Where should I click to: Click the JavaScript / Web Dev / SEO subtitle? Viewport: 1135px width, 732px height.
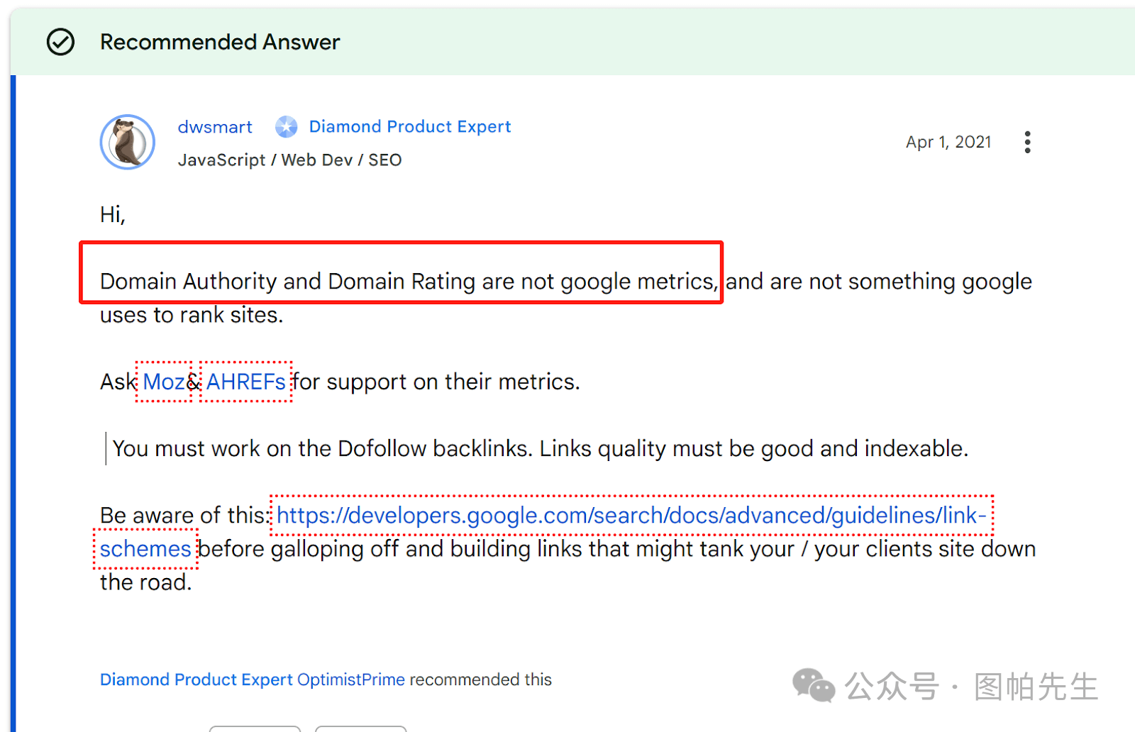[289, 160]
